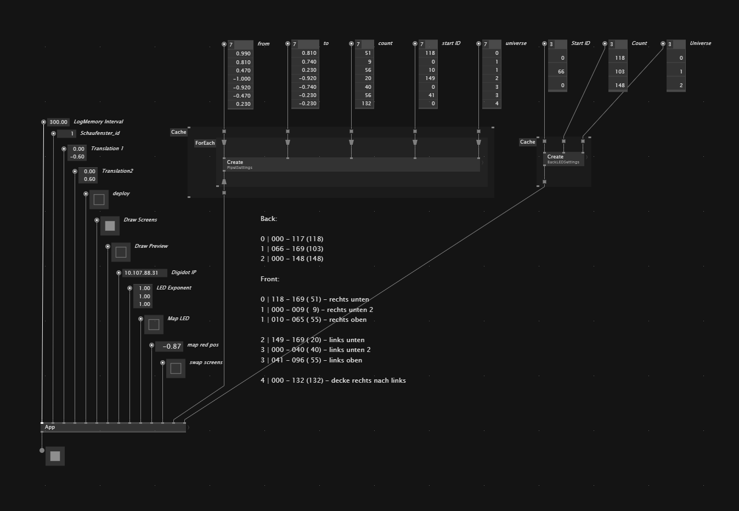
Task: Toggle the deploy checkbox
Action: [x=99, y=200]
